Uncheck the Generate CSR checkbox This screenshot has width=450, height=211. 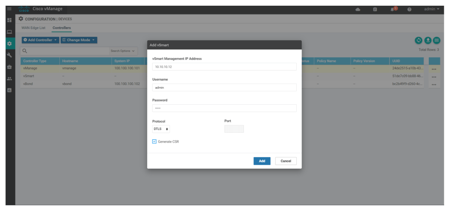pos(154,141)
